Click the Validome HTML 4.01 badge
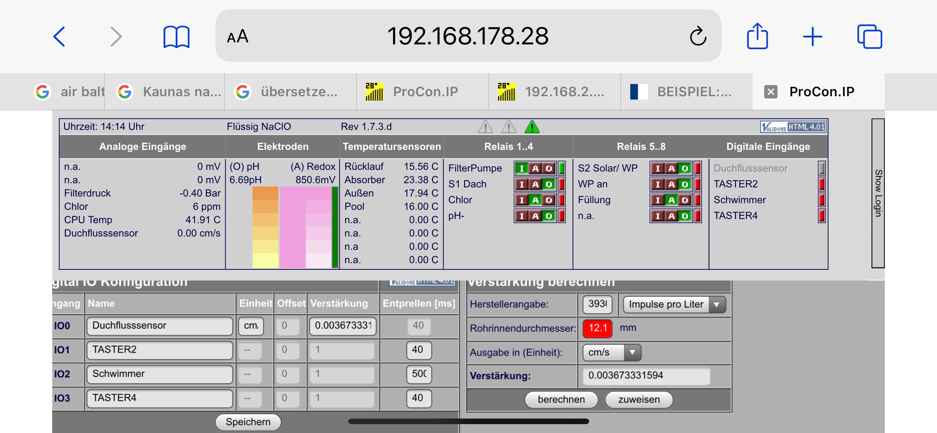This screenshot has width=937, height=433. point(793,127)
